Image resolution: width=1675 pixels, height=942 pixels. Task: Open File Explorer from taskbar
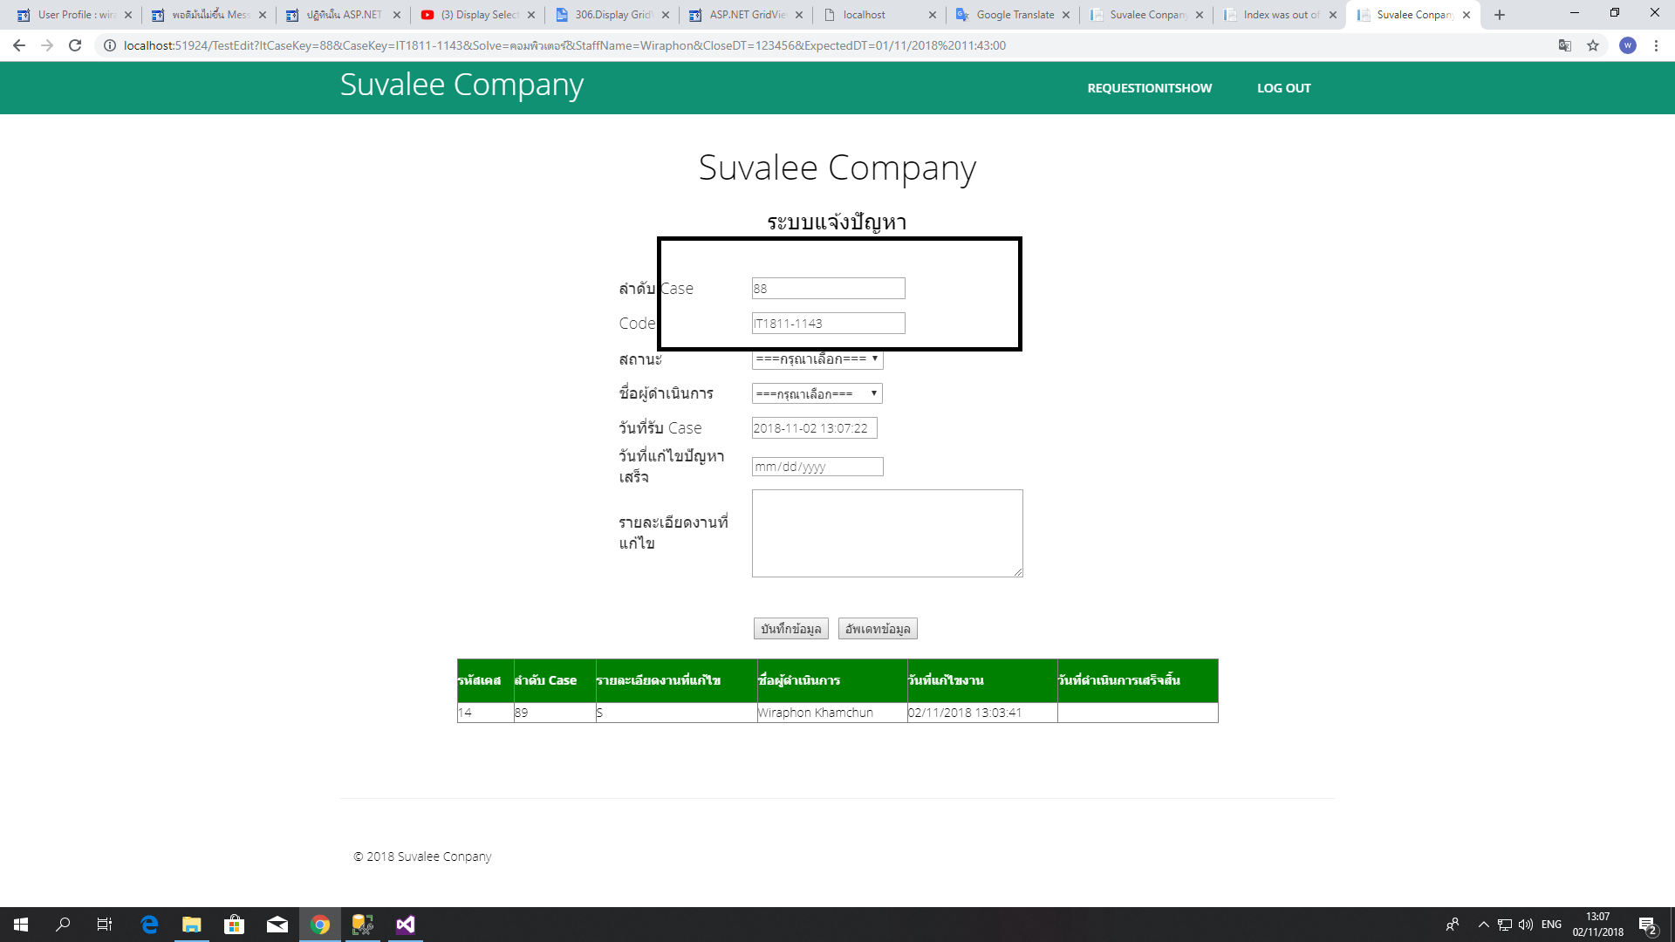(x=191, y=925)
